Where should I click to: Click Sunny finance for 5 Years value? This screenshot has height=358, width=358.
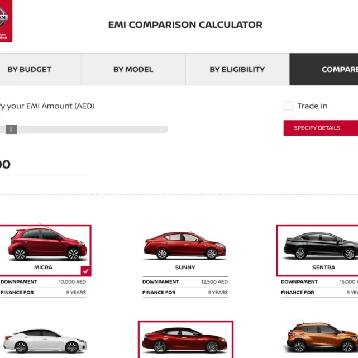(218, 293)
